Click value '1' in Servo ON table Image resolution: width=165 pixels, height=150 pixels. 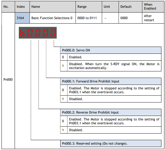[64, 66]
